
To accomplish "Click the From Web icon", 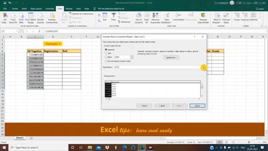I will 21,18.
